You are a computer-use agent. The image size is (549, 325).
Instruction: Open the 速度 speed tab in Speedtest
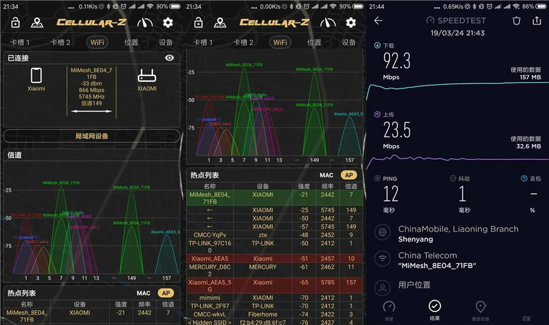[x=389, y=309]
